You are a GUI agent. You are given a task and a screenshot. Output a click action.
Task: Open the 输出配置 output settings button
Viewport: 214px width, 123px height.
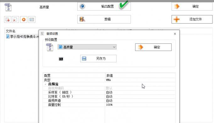coord(104,6)
